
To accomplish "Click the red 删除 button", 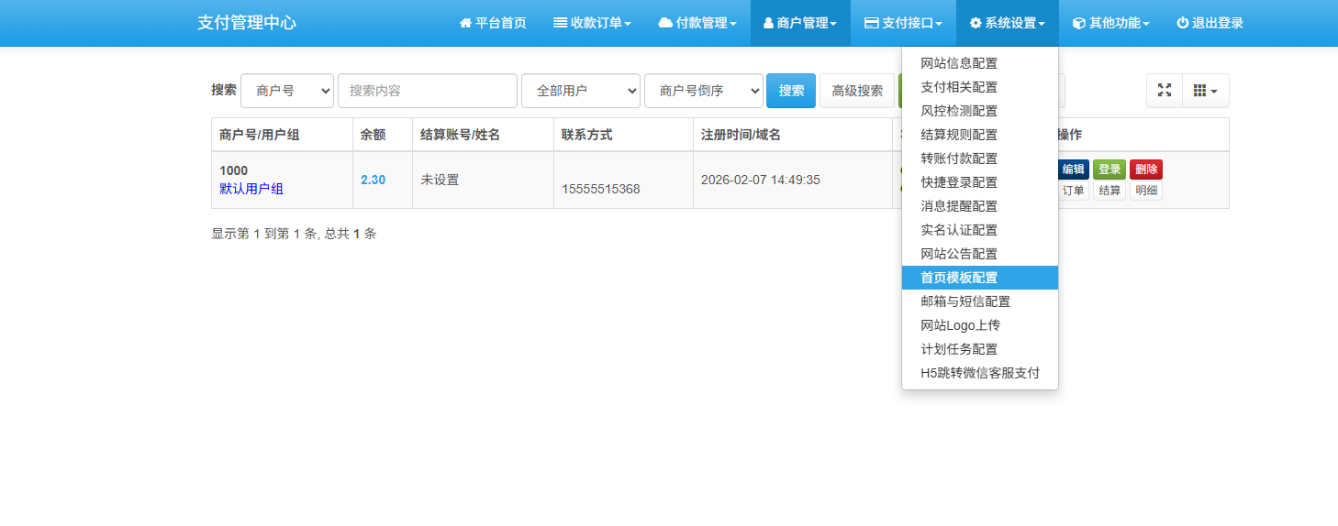I will (1145, 170).
